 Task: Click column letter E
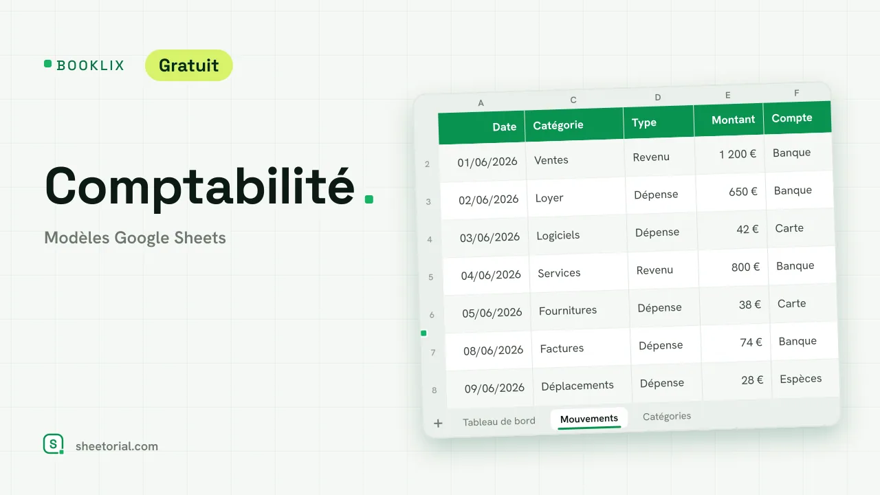(727, 96)
